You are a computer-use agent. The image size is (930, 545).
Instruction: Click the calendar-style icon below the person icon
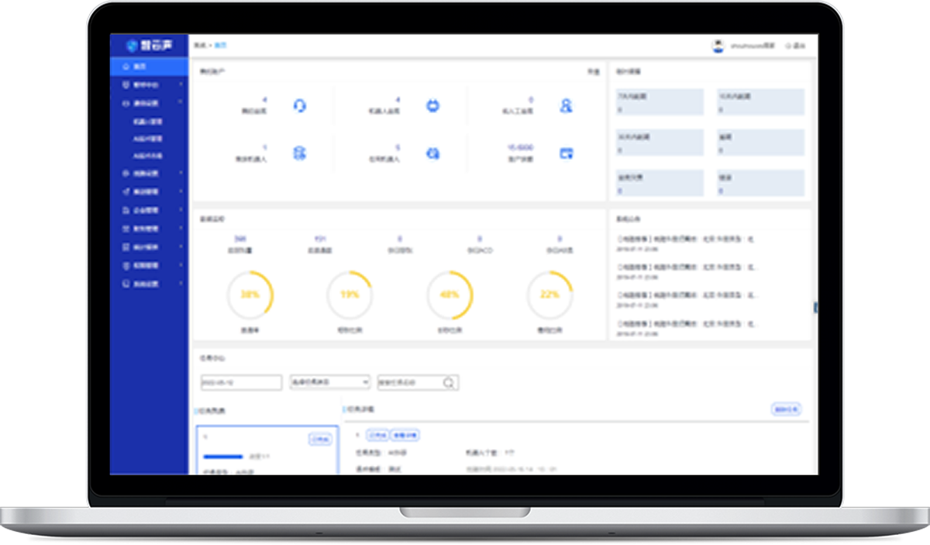(x=566, y=153)
